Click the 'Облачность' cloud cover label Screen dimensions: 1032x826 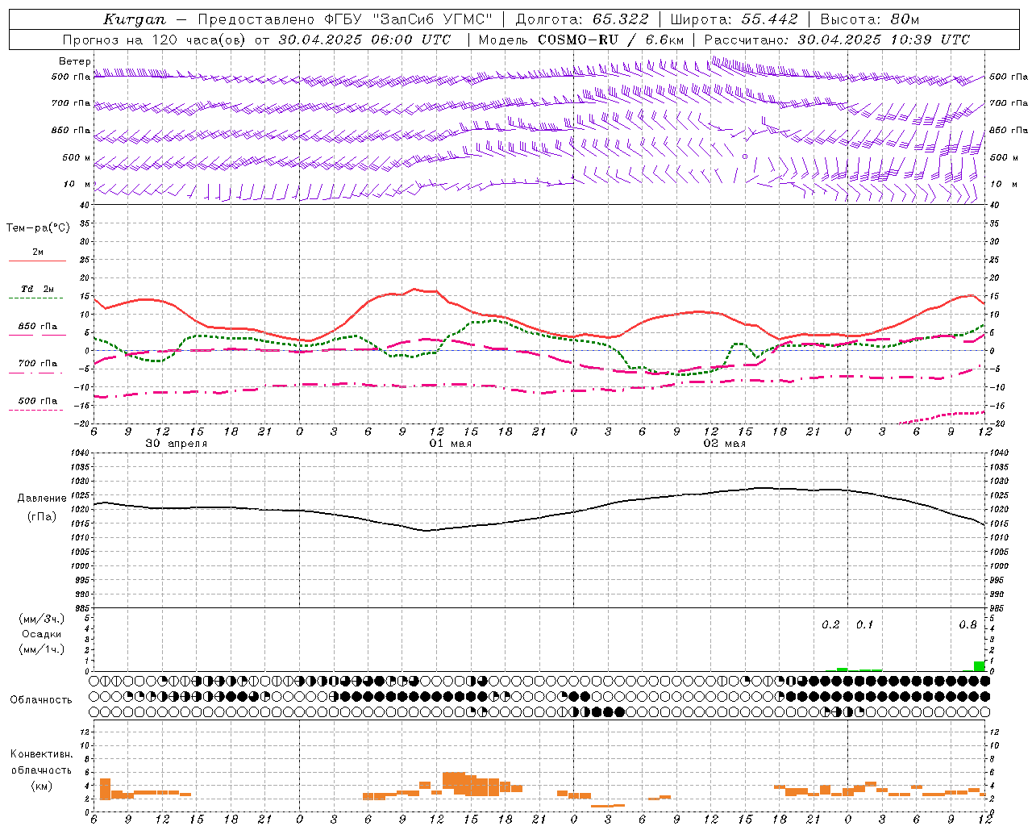coord(41,700)
